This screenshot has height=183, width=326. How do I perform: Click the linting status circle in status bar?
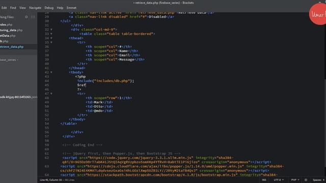[306, 180]
